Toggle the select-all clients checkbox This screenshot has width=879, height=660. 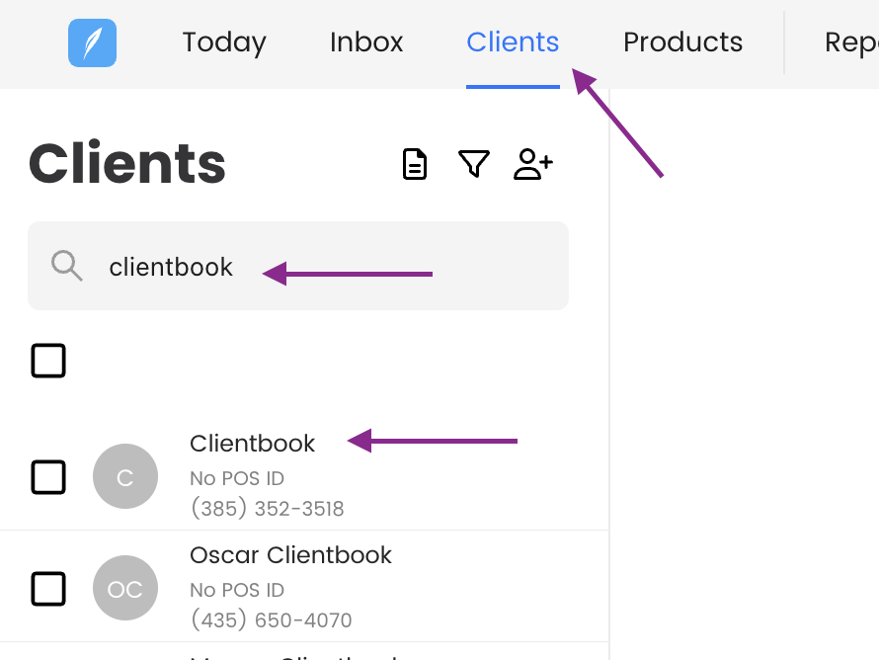click(48, 362)
